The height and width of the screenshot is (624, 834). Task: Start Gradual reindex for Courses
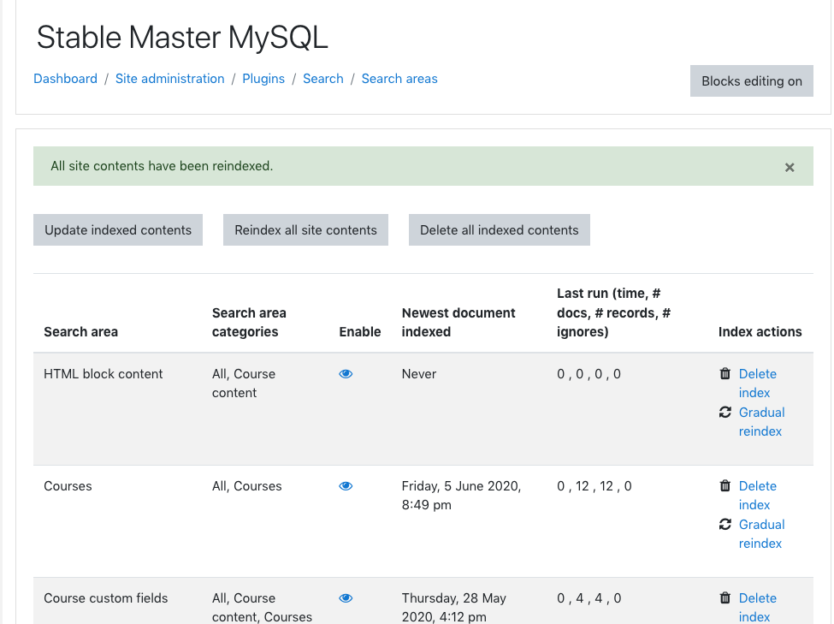tap(761, 534)
